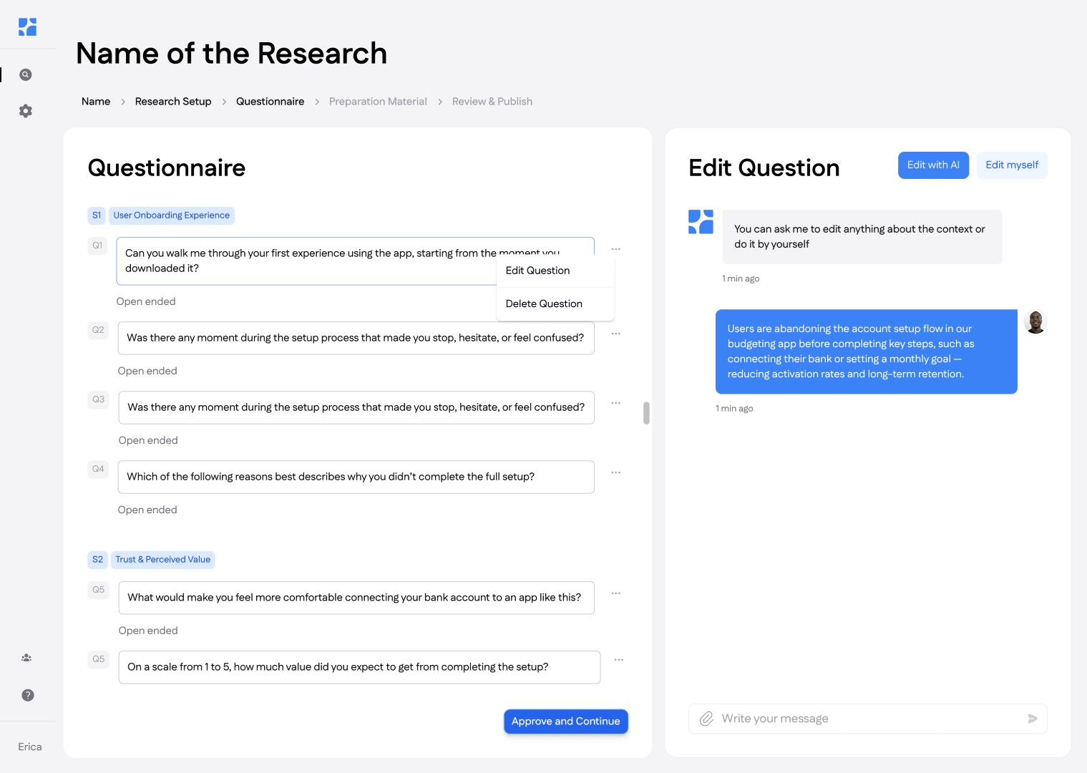Switch to Edit myself mode
This screenshot has height=773, width=1087.
(x=1011, y=165)
